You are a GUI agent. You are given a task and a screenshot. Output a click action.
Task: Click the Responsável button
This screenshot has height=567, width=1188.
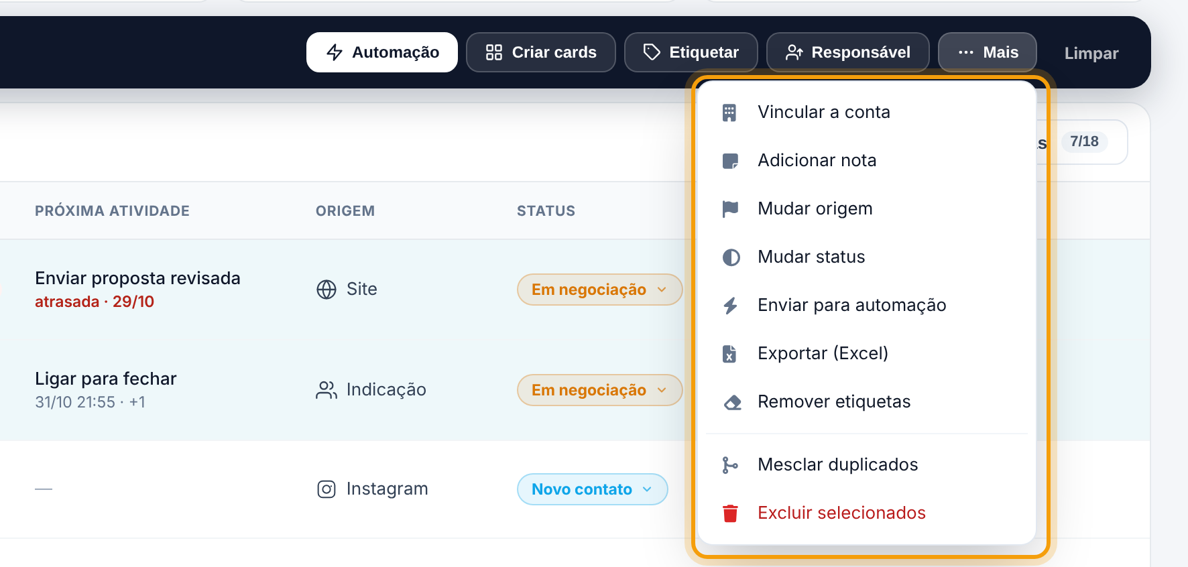click(848, 52)
